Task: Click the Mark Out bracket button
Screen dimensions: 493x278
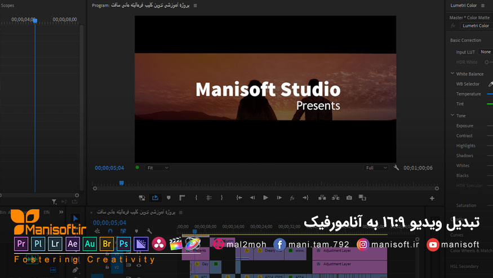Action: tap(221, 198)
